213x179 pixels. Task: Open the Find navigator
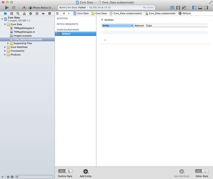tap(18, 13)
